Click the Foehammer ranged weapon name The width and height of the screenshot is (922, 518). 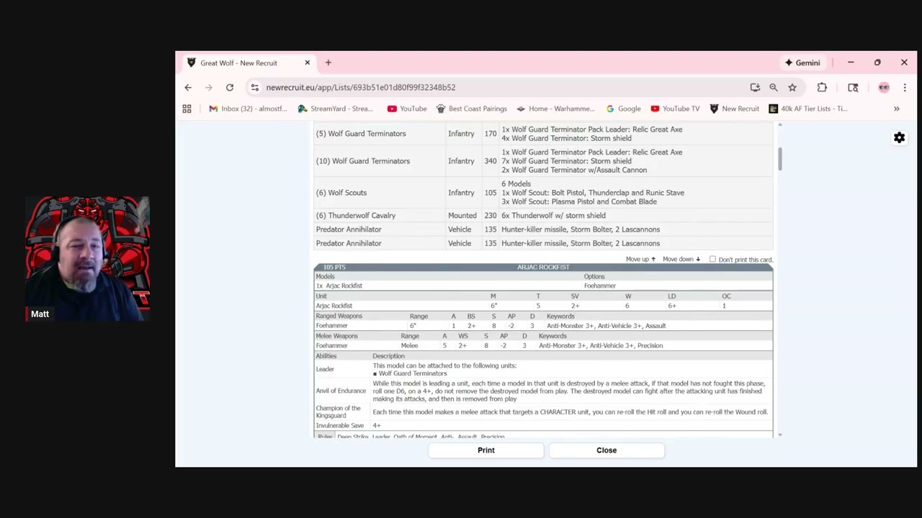pos(331,325)
